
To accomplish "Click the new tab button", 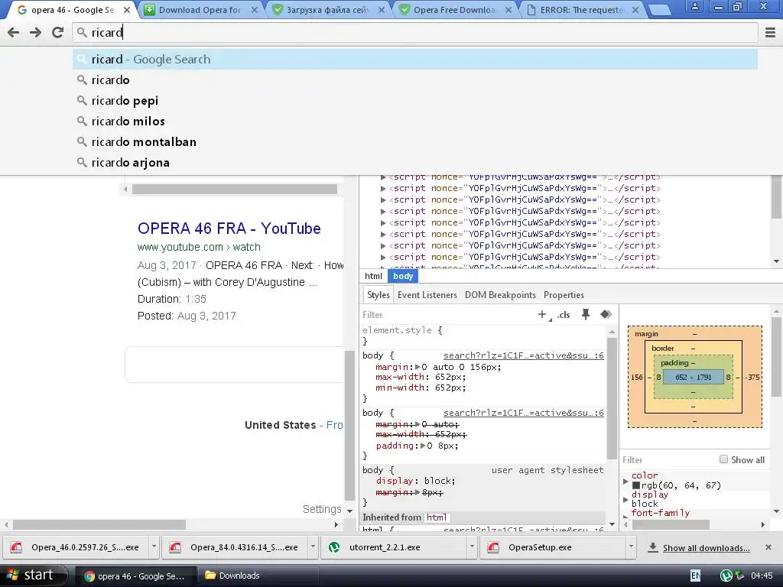I will point(660,11).
